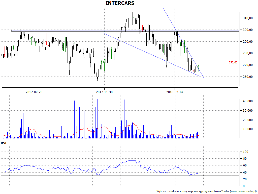Image resolution: width=258 pixels, height=194 pixels.
Task: Click the 20 000 volume axis label
Action: (248, 120)
